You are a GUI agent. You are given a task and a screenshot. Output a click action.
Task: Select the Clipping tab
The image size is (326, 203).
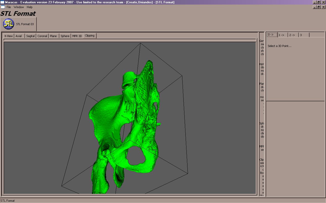90,36
